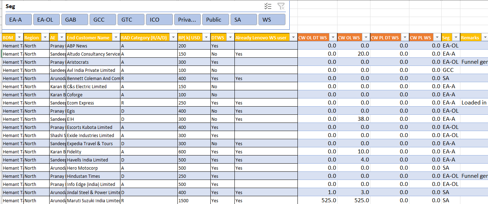The image size is (488, 204).
Task: Open the RAD Category filter dropdown
Action: [x=173, y=38]
